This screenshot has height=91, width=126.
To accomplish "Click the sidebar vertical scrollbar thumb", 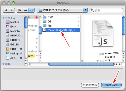I will tap(26, 22).
